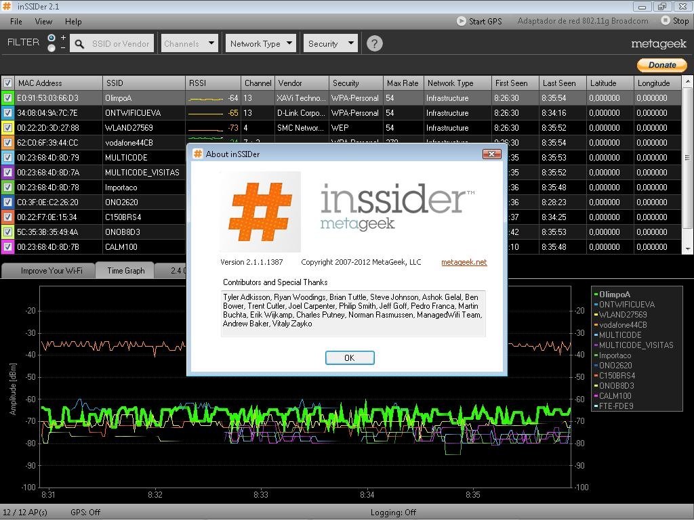This screenshot has height=520, width=694.
Task: Select vodafone44CB in the graph legend
Action: (x=623, y=324)
